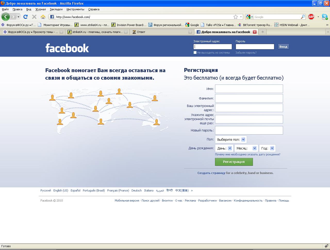Viewport: 330px width, 250px height.
Task: Click the Firefox back arrow button
Action: coord(5,17)
